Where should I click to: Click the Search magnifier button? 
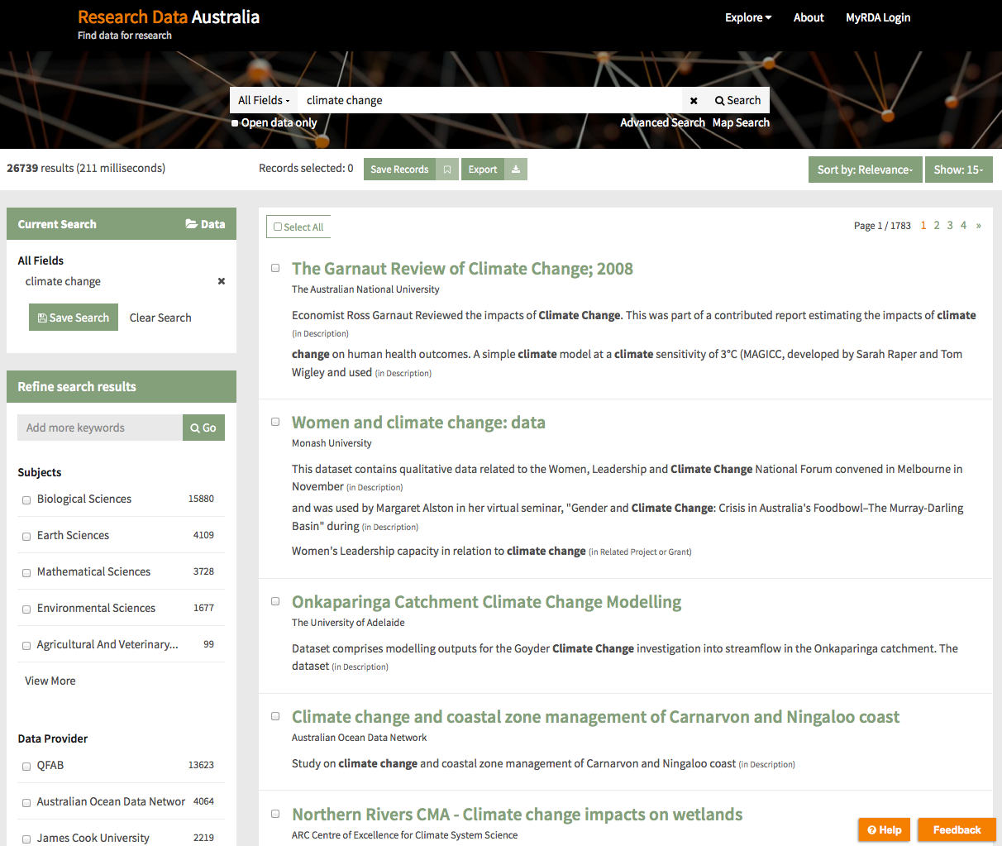pyautogui.click(x=737, y=101)
